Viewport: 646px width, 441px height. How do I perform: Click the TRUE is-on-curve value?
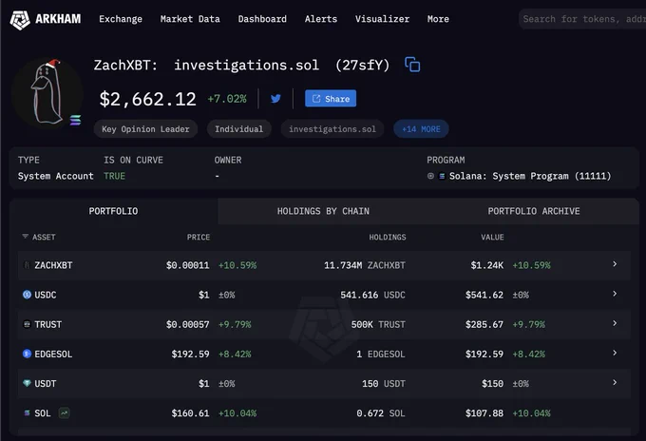coord(114,176)
